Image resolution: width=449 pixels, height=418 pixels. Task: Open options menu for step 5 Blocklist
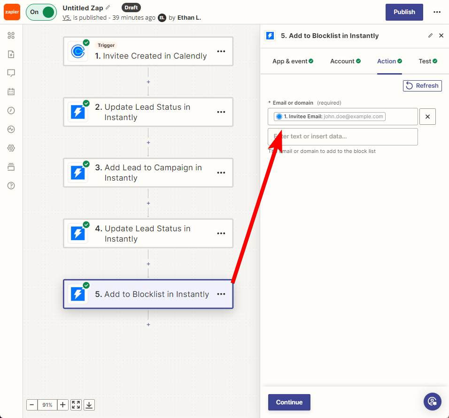click(221, 294)
